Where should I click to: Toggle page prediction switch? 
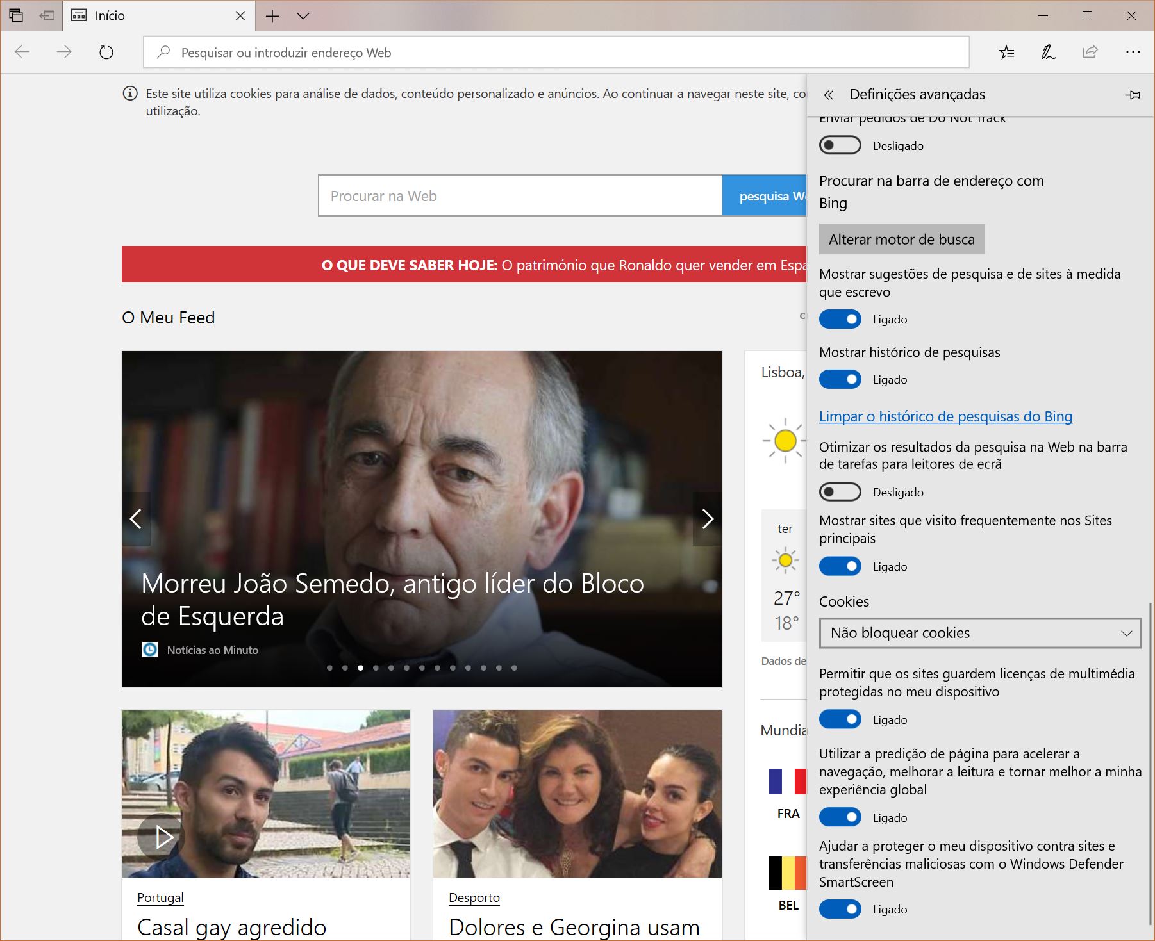[x=840, y=817]
